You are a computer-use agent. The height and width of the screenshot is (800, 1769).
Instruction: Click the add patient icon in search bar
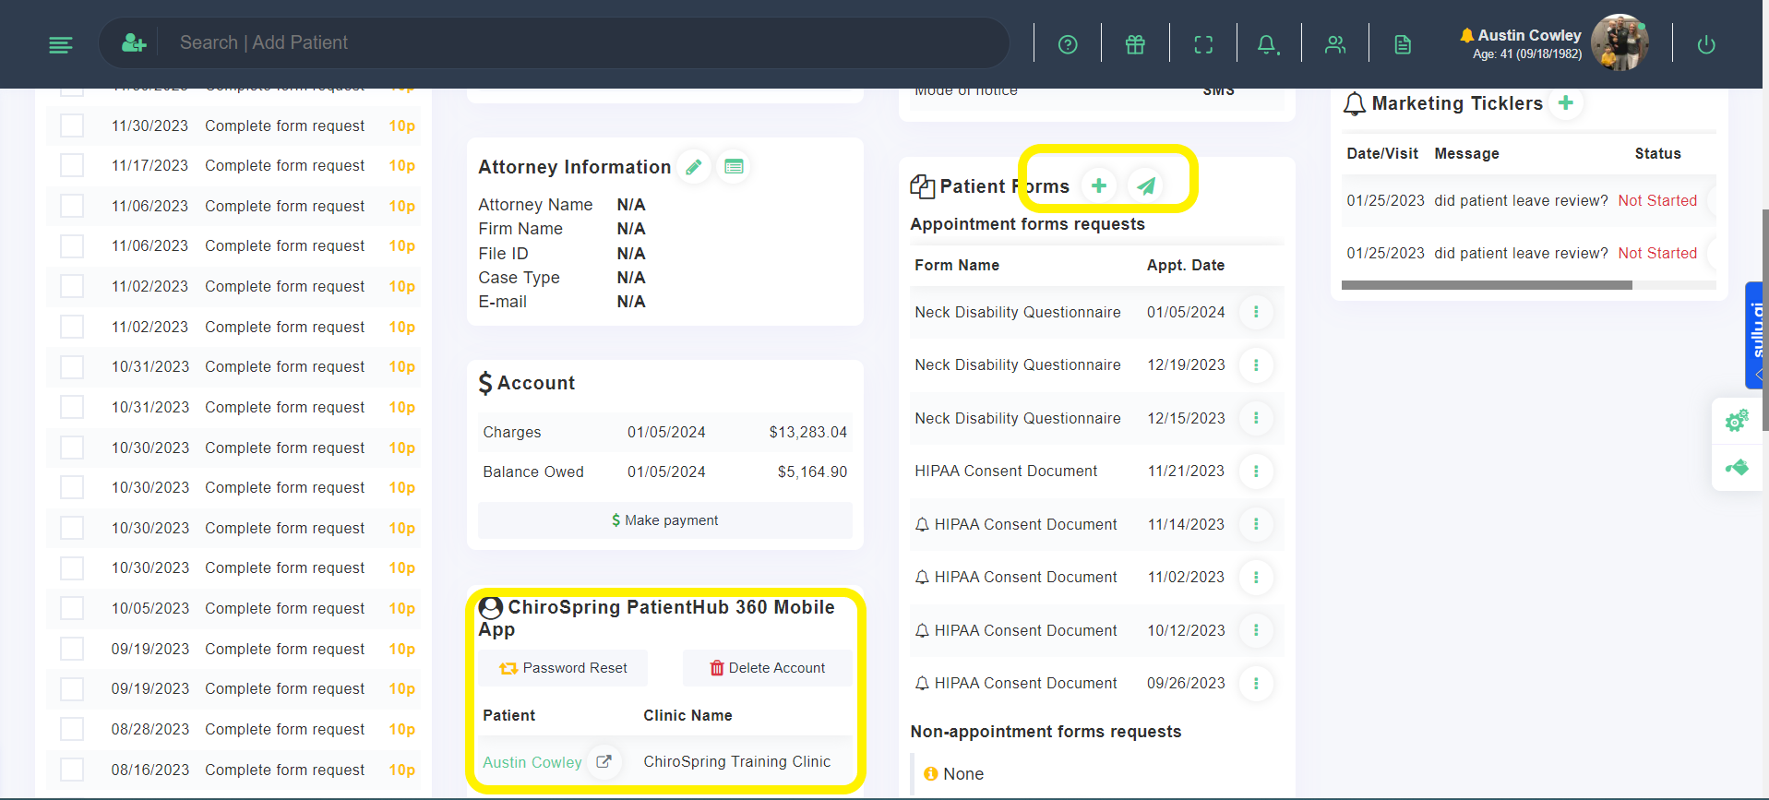pyautogui.click(x=134, y=43)
